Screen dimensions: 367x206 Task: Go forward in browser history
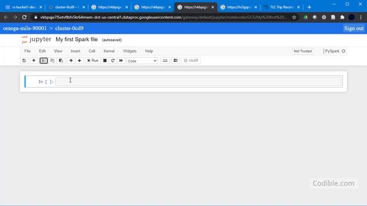15,17
